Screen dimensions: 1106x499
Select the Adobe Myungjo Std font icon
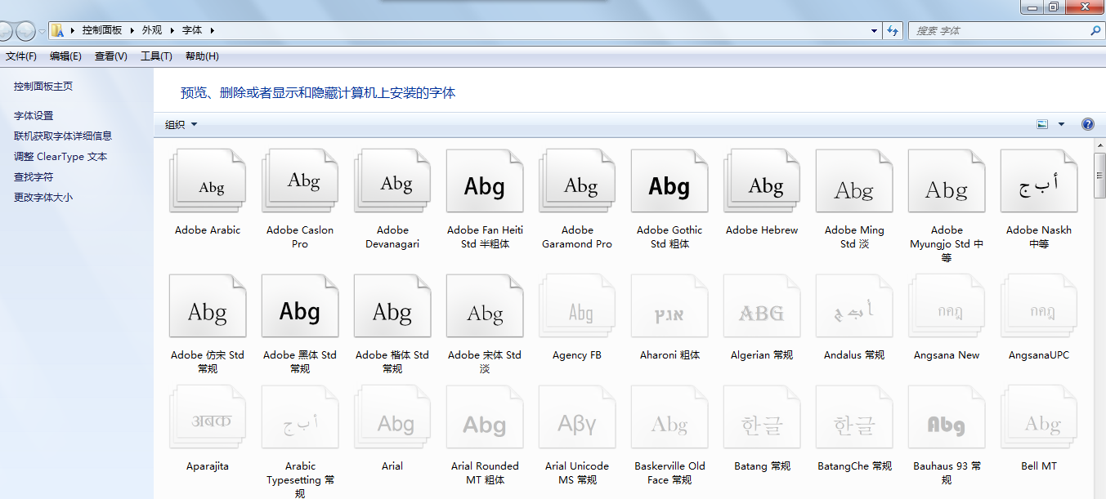pos(947,182)
